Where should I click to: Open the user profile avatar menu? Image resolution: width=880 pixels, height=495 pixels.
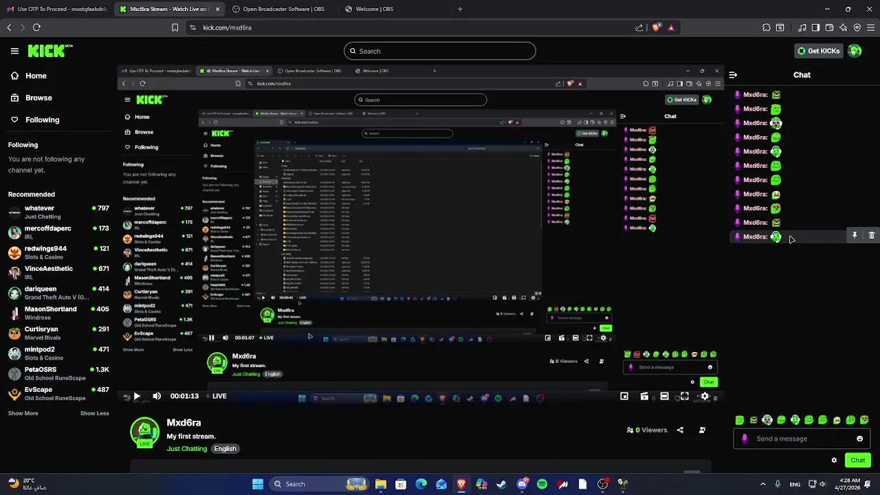click(x=855, y=51)
